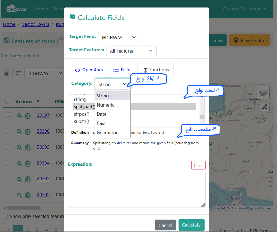Click the map edit pencil icon
The image size is (277, 232).
point(265,107)
